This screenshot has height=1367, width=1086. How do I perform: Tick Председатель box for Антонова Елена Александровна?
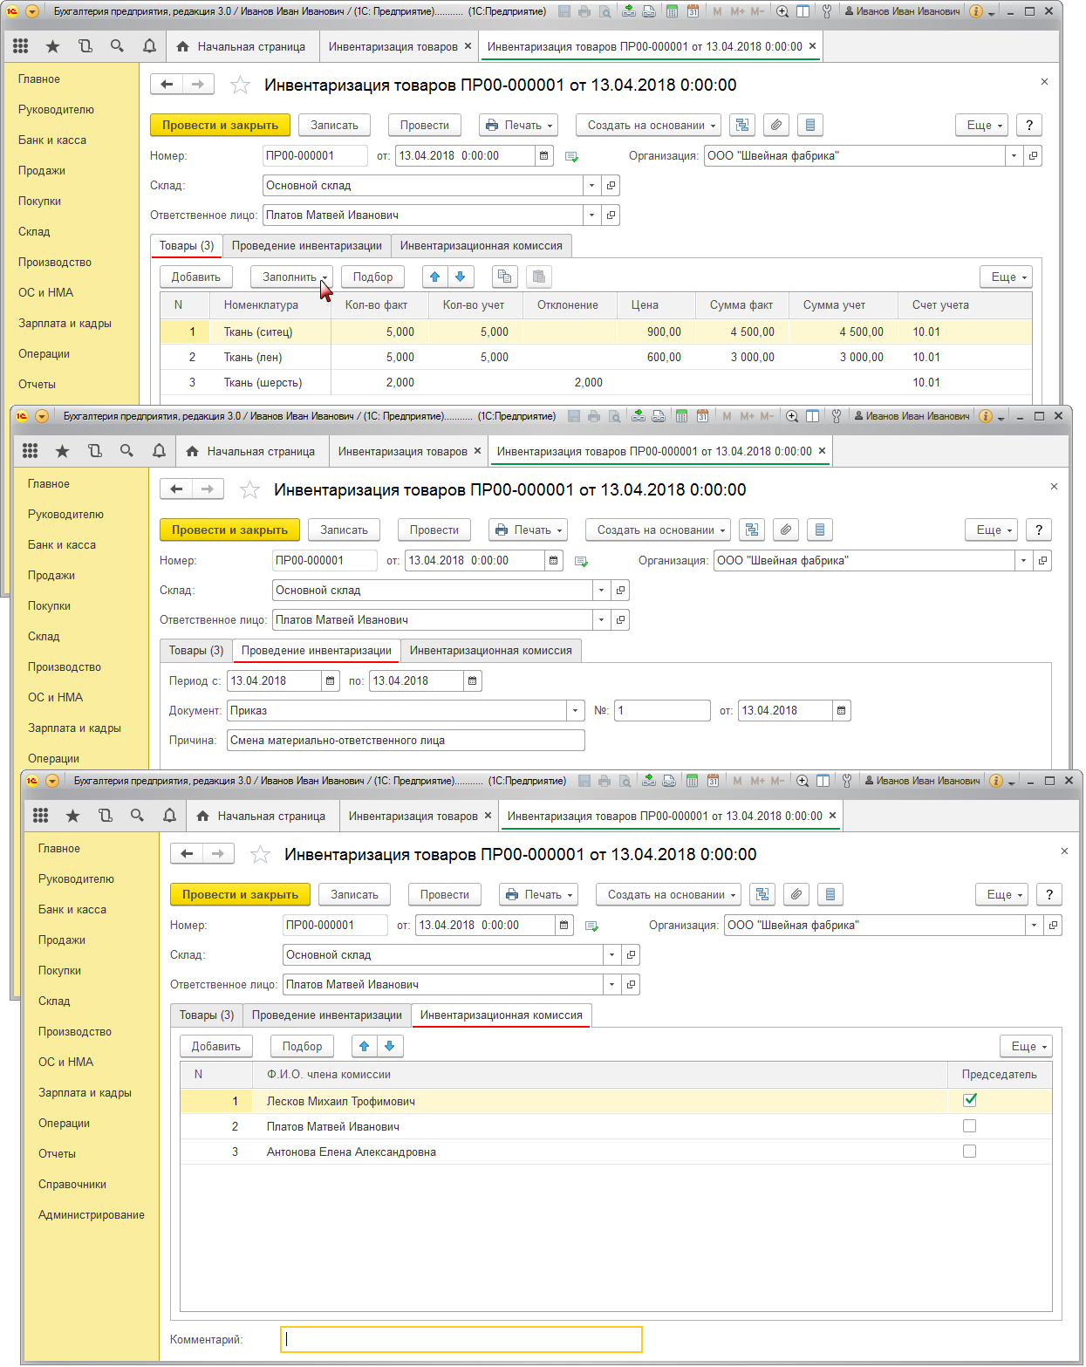click(x=969, y=1152)
